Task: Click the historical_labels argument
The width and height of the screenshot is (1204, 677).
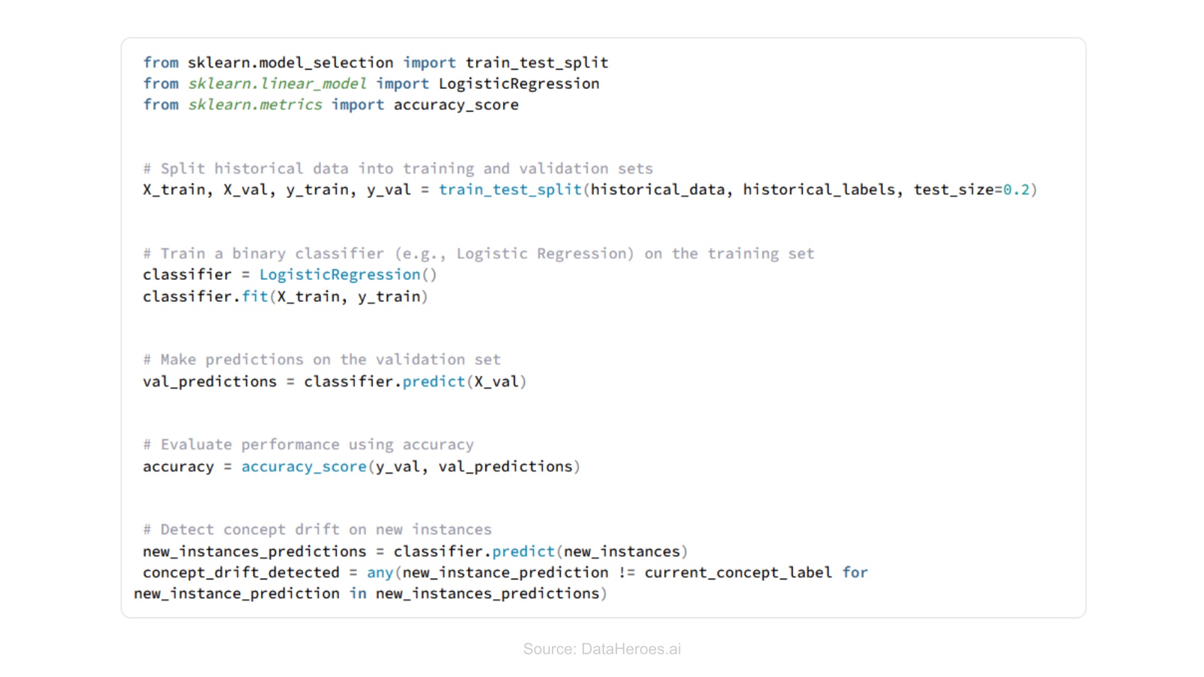Action: (819, 190)
